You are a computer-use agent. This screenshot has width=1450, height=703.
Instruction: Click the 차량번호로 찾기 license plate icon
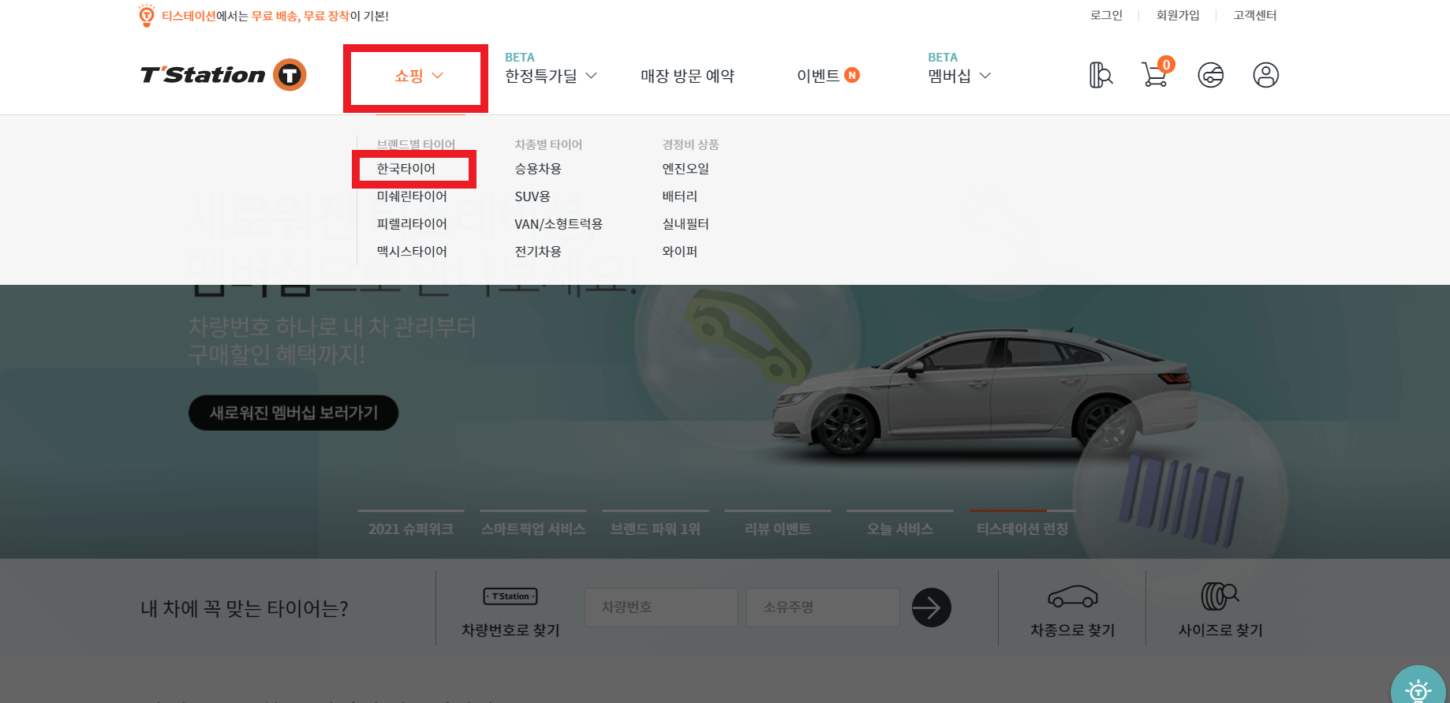click(510, 596)
